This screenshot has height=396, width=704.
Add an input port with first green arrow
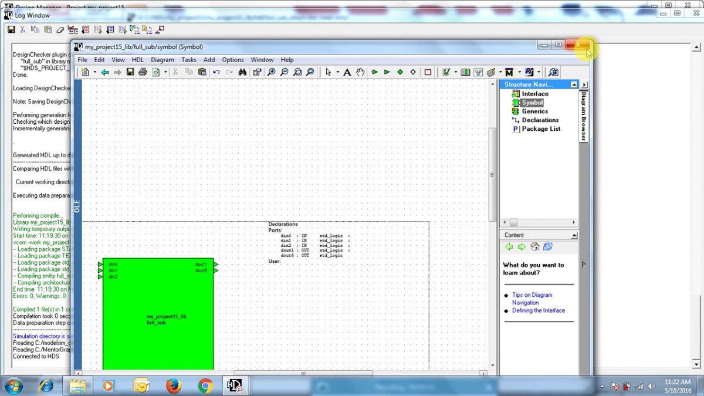point(374,72)
